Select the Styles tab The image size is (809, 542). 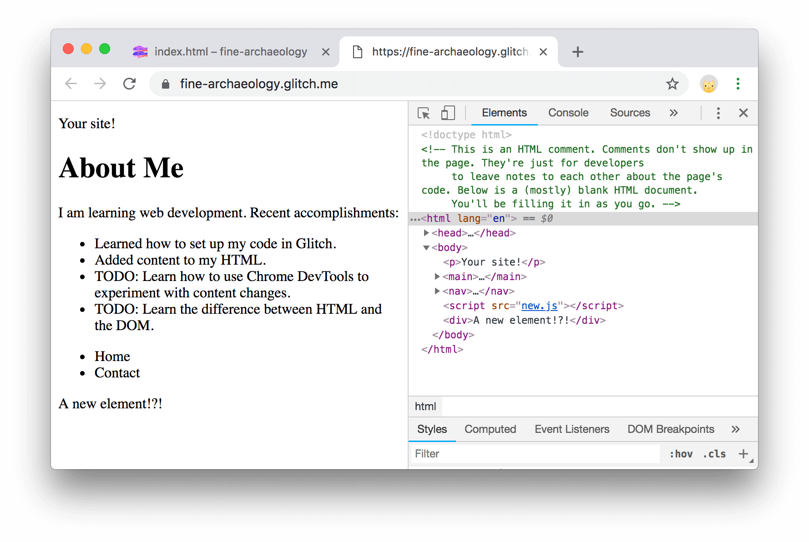click(x=432, y=429)
